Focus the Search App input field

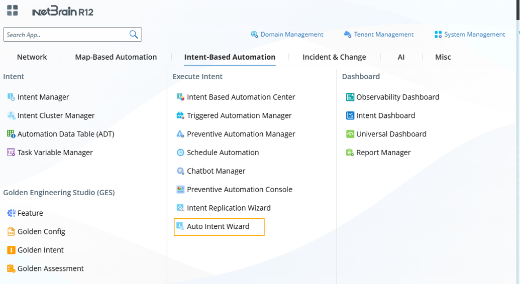(65, 35)
